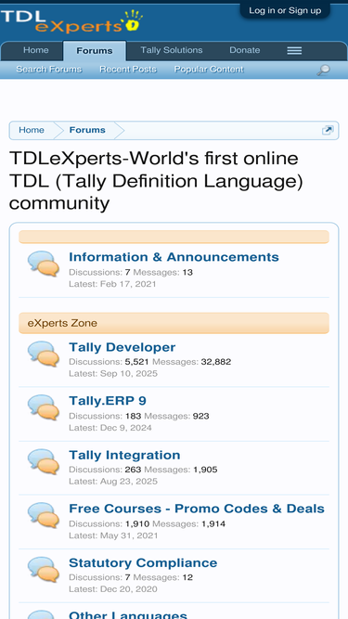Click the unlabeled top category header bar
348x619 pixels.
(174, 237)
